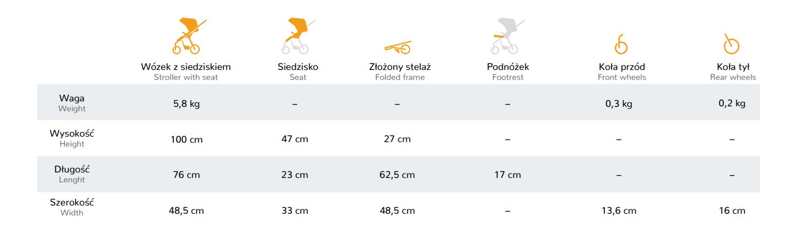Click the 'Koła tył' header label
Viewport: 794px width, 243px height.
coord(732,67)
